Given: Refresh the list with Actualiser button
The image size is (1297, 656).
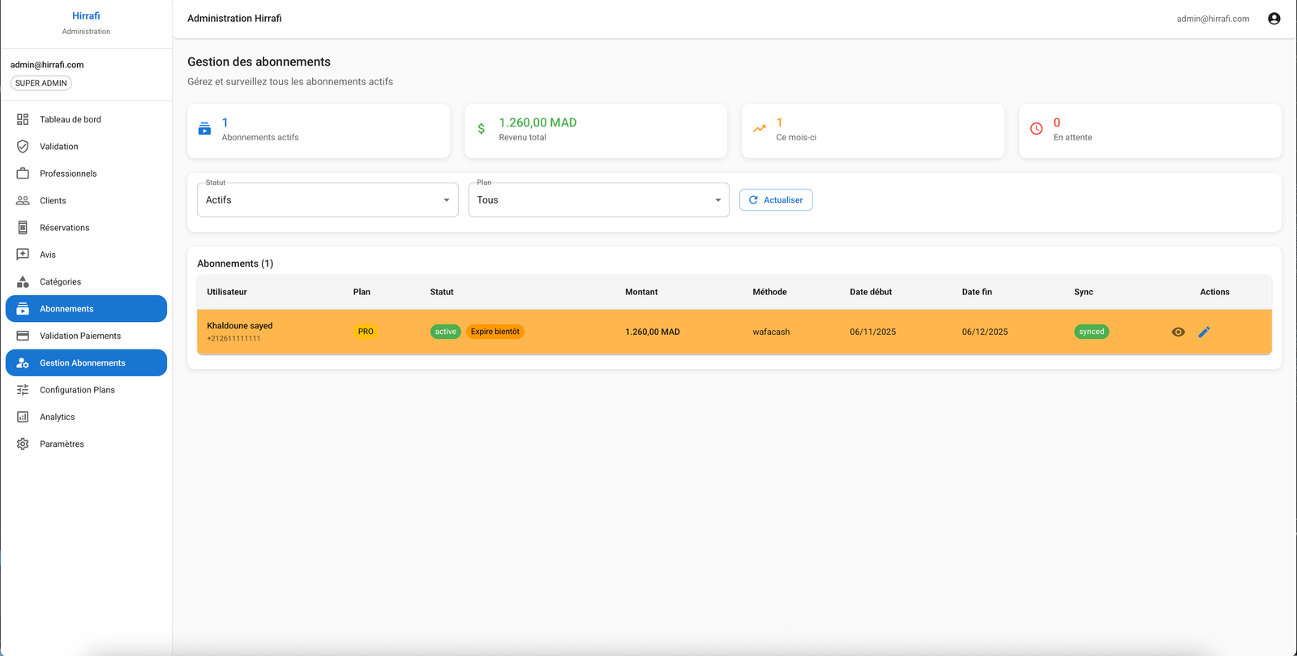Looking at the screenshot, I should point(776,199).
